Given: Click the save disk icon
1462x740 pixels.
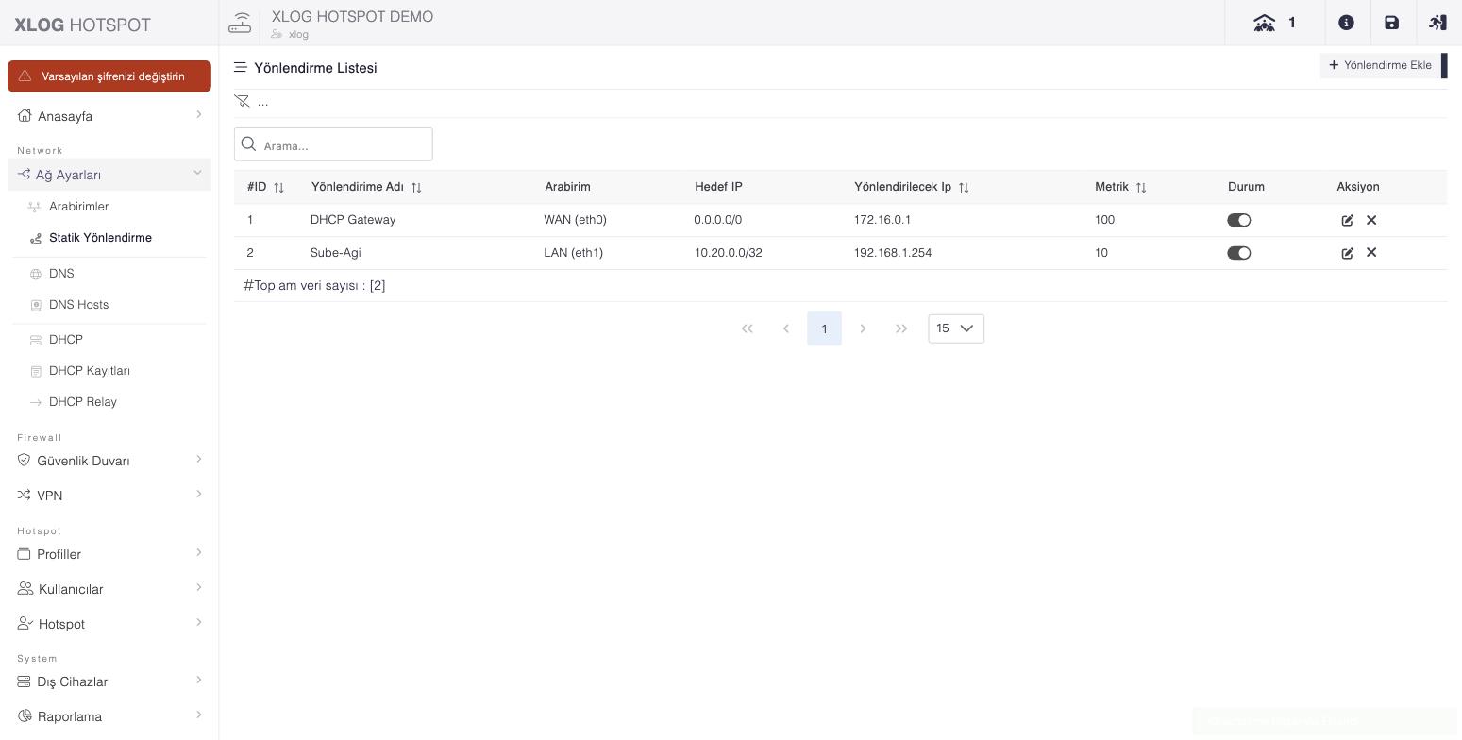Looking at the screenshot, I should [x=1391, y=23].
